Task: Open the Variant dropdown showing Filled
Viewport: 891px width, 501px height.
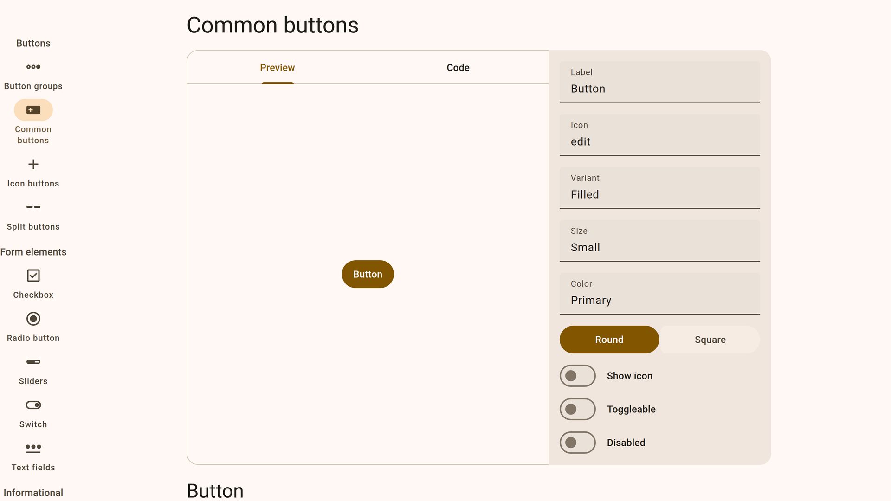Action: tap(659, 188)
